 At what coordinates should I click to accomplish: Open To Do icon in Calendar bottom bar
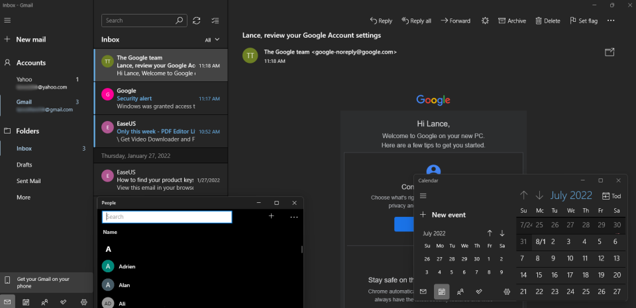[x=479, y=291]
